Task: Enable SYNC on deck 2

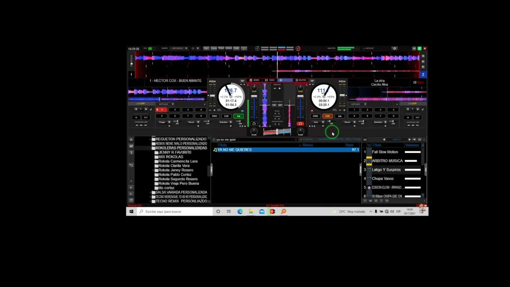Action: pyautogui.click(x=316, y=116)
